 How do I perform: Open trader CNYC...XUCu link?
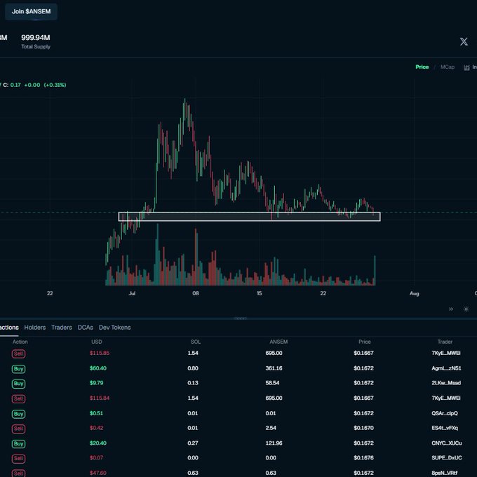click(447, 443)
